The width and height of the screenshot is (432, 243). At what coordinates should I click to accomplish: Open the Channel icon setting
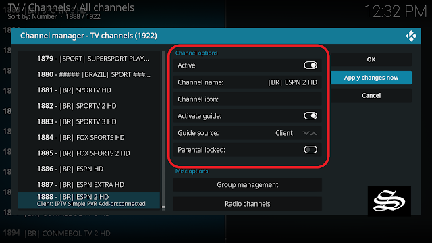(248, 99)
